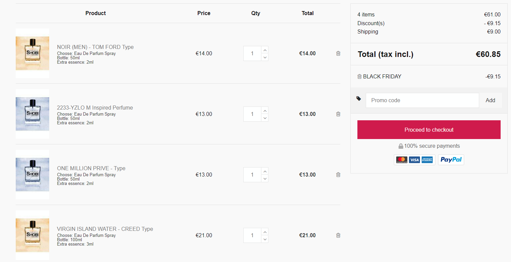Increase quantity of 2233-YZLO M perfume
The width and height of the screenshot is (511, 262).
click(265, 111)
